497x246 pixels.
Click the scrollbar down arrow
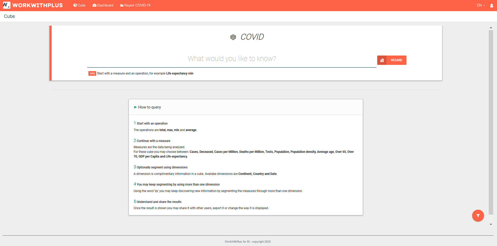coord(491,224)
